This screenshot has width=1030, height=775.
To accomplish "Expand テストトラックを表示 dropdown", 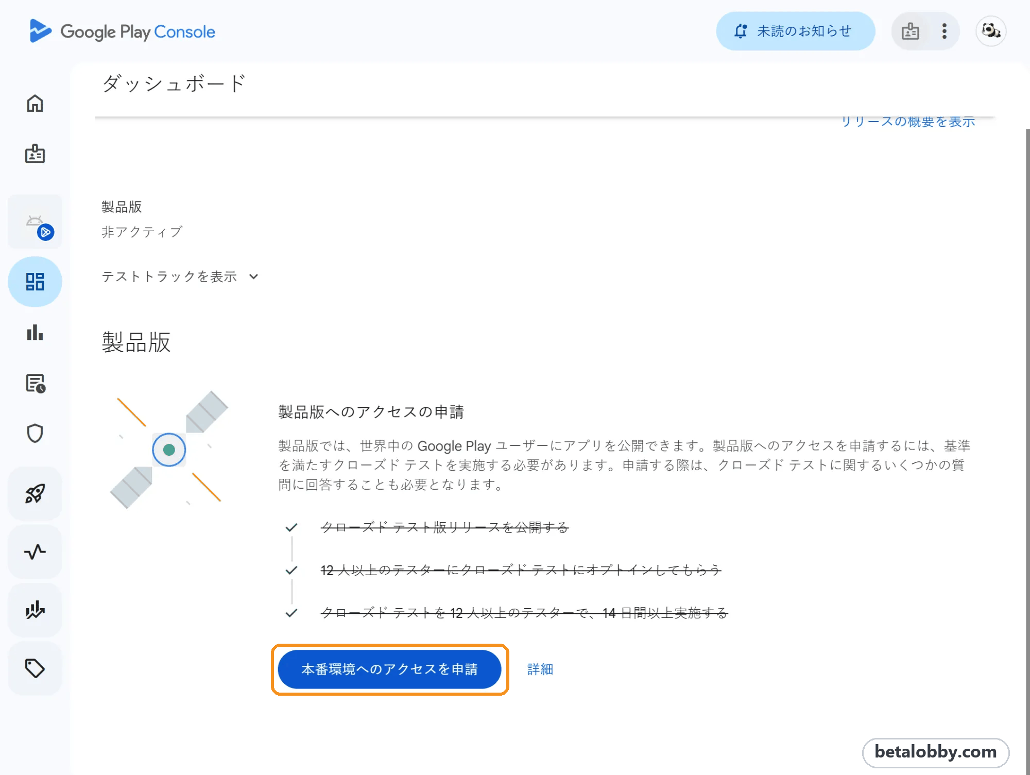I will pos(180,277).
